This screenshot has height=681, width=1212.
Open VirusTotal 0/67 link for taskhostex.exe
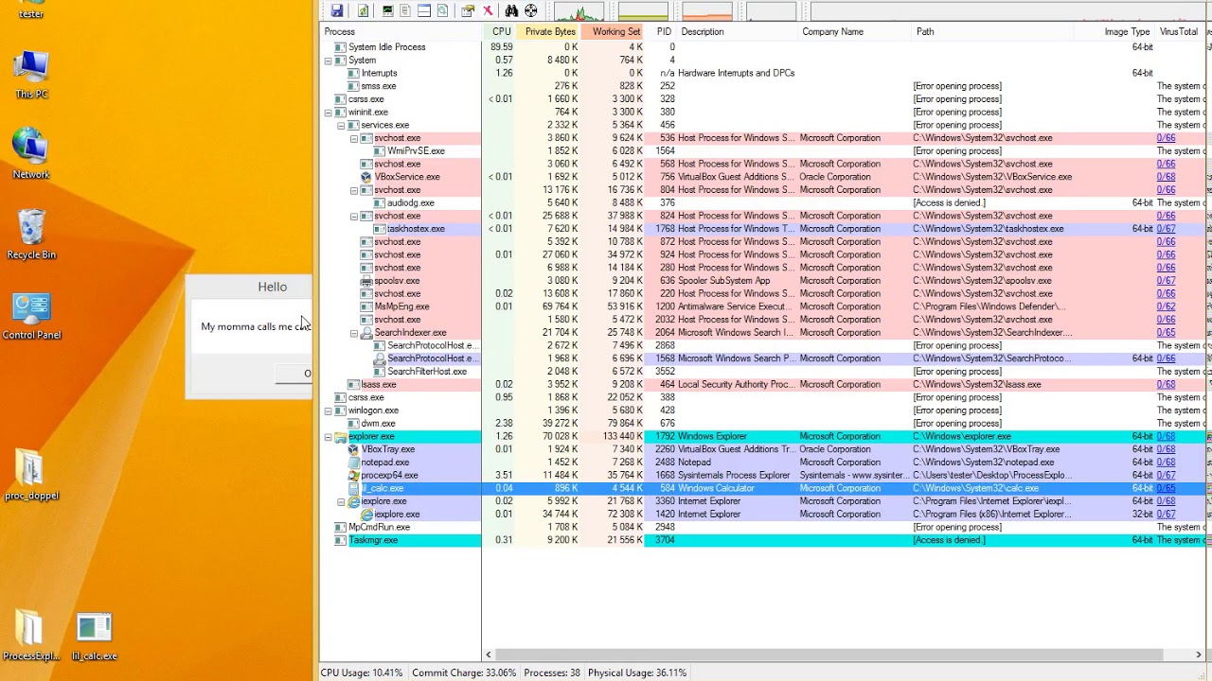pos(1166,229)
